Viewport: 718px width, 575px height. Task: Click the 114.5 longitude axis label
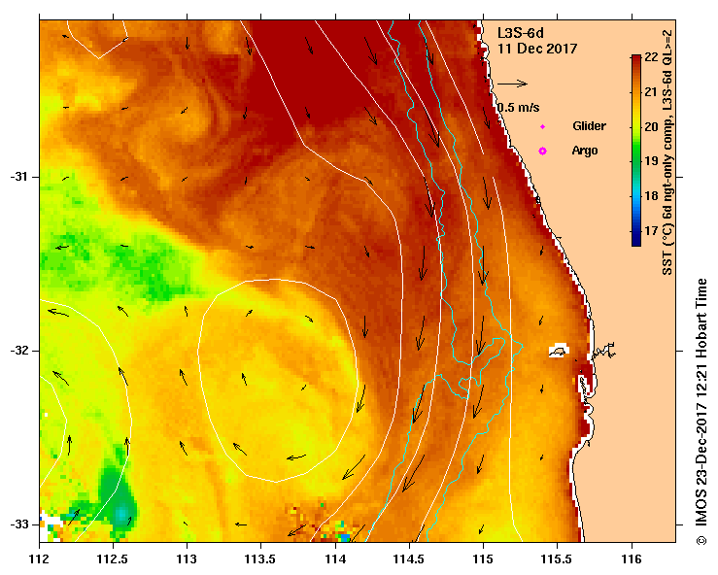(409, 559)
